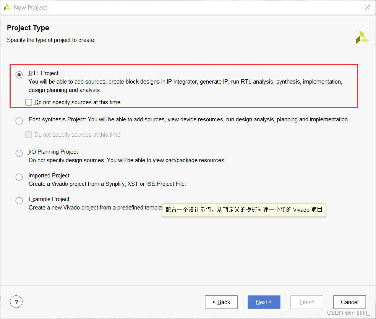Go back with the Back button

click(221, 302)
